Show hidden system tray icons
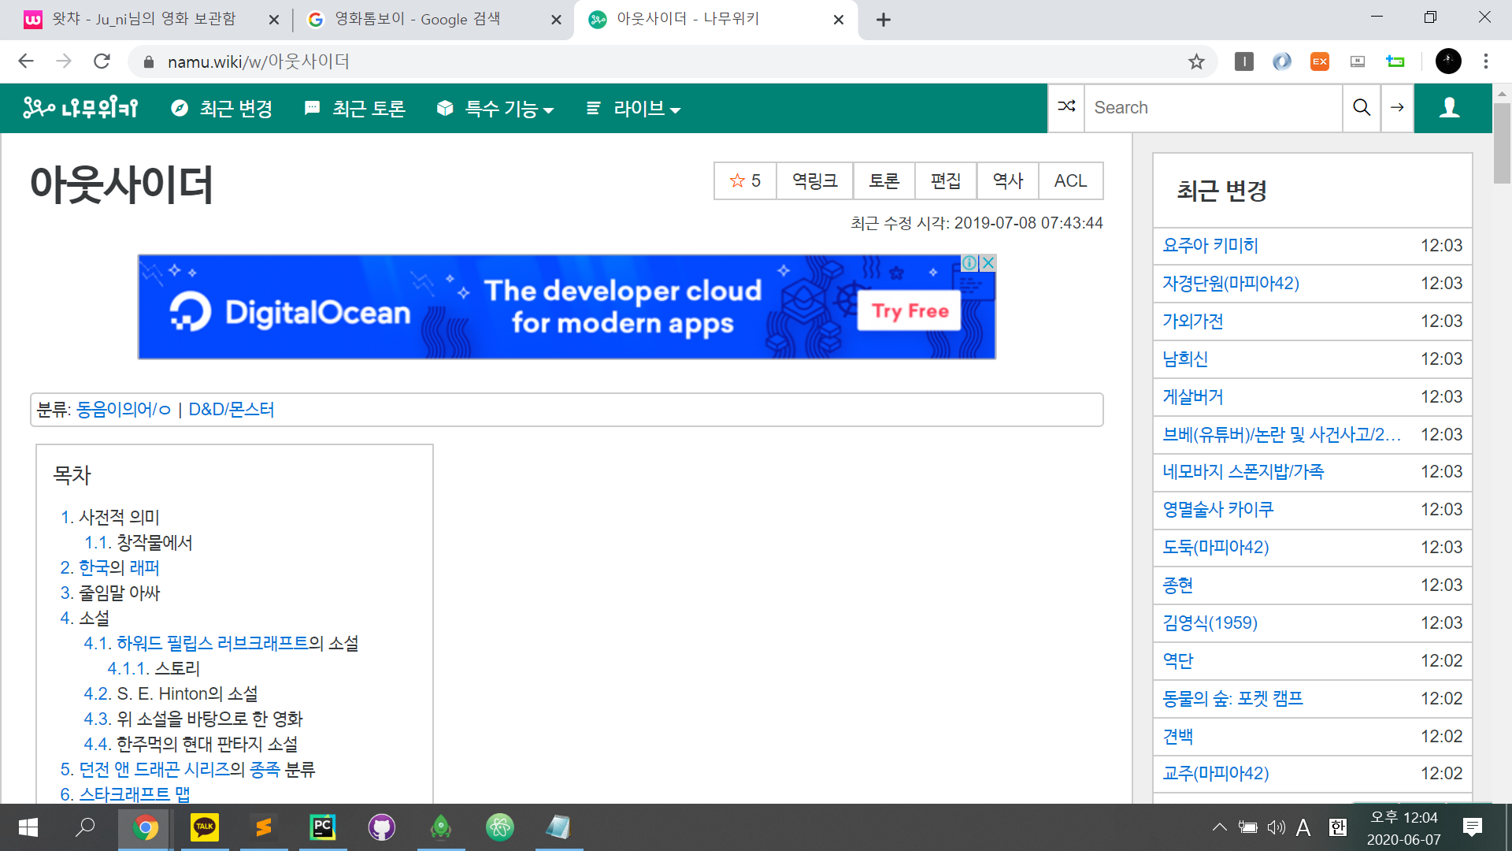The image size is (1512, 851). click(1219, 827)
